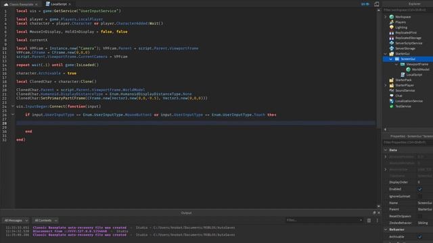Click the ZIndexBehavior Sibling value
Screen dimensions: 433x243
click(x=422, y=223)
